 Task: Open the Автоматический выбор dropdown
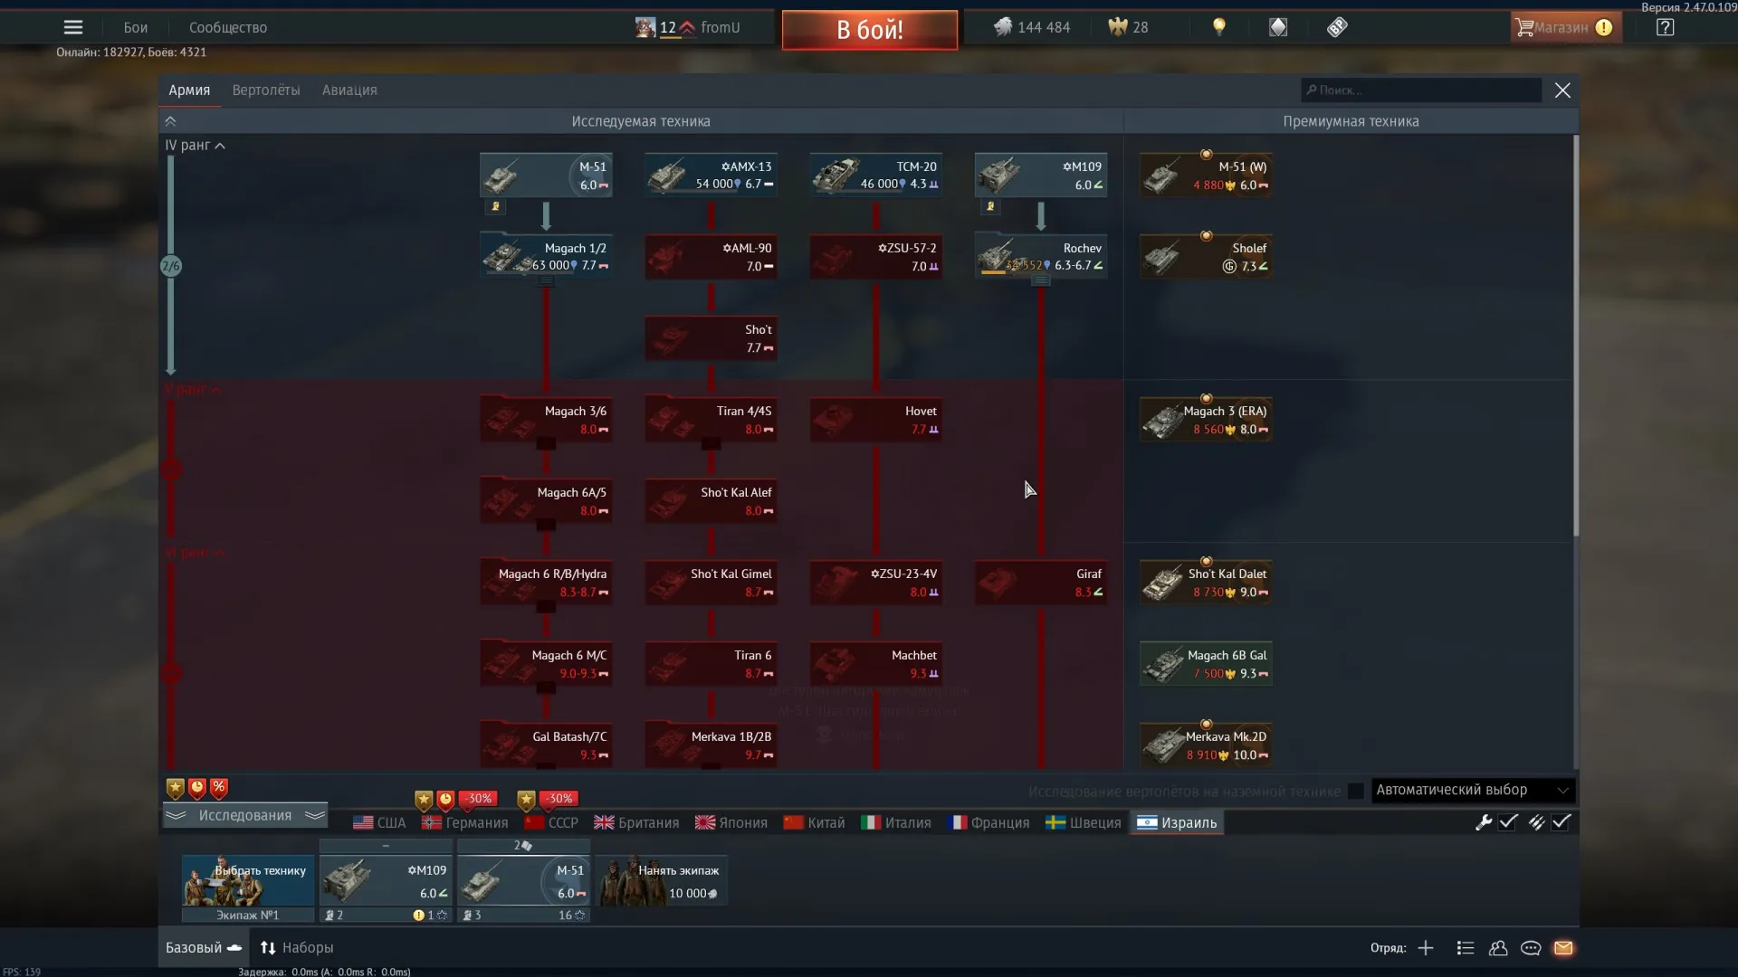(1473, 790)
